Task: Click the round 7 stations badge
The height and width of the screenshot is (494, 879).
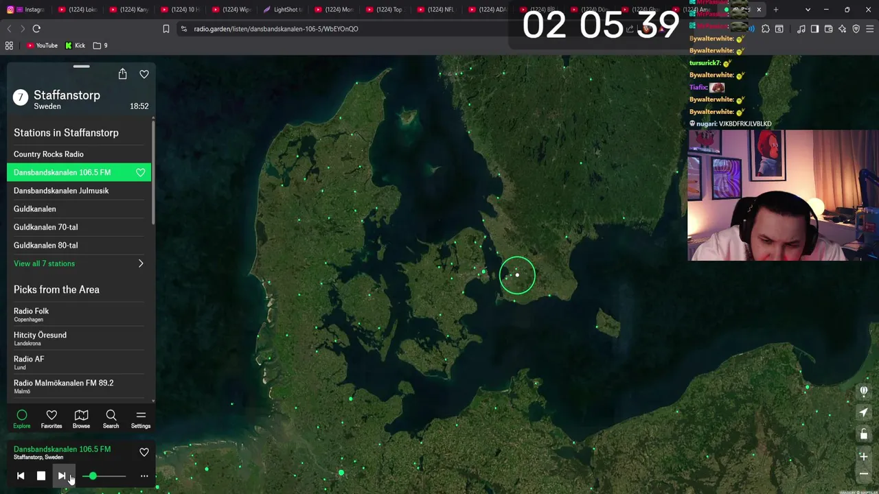Action: 21,97
